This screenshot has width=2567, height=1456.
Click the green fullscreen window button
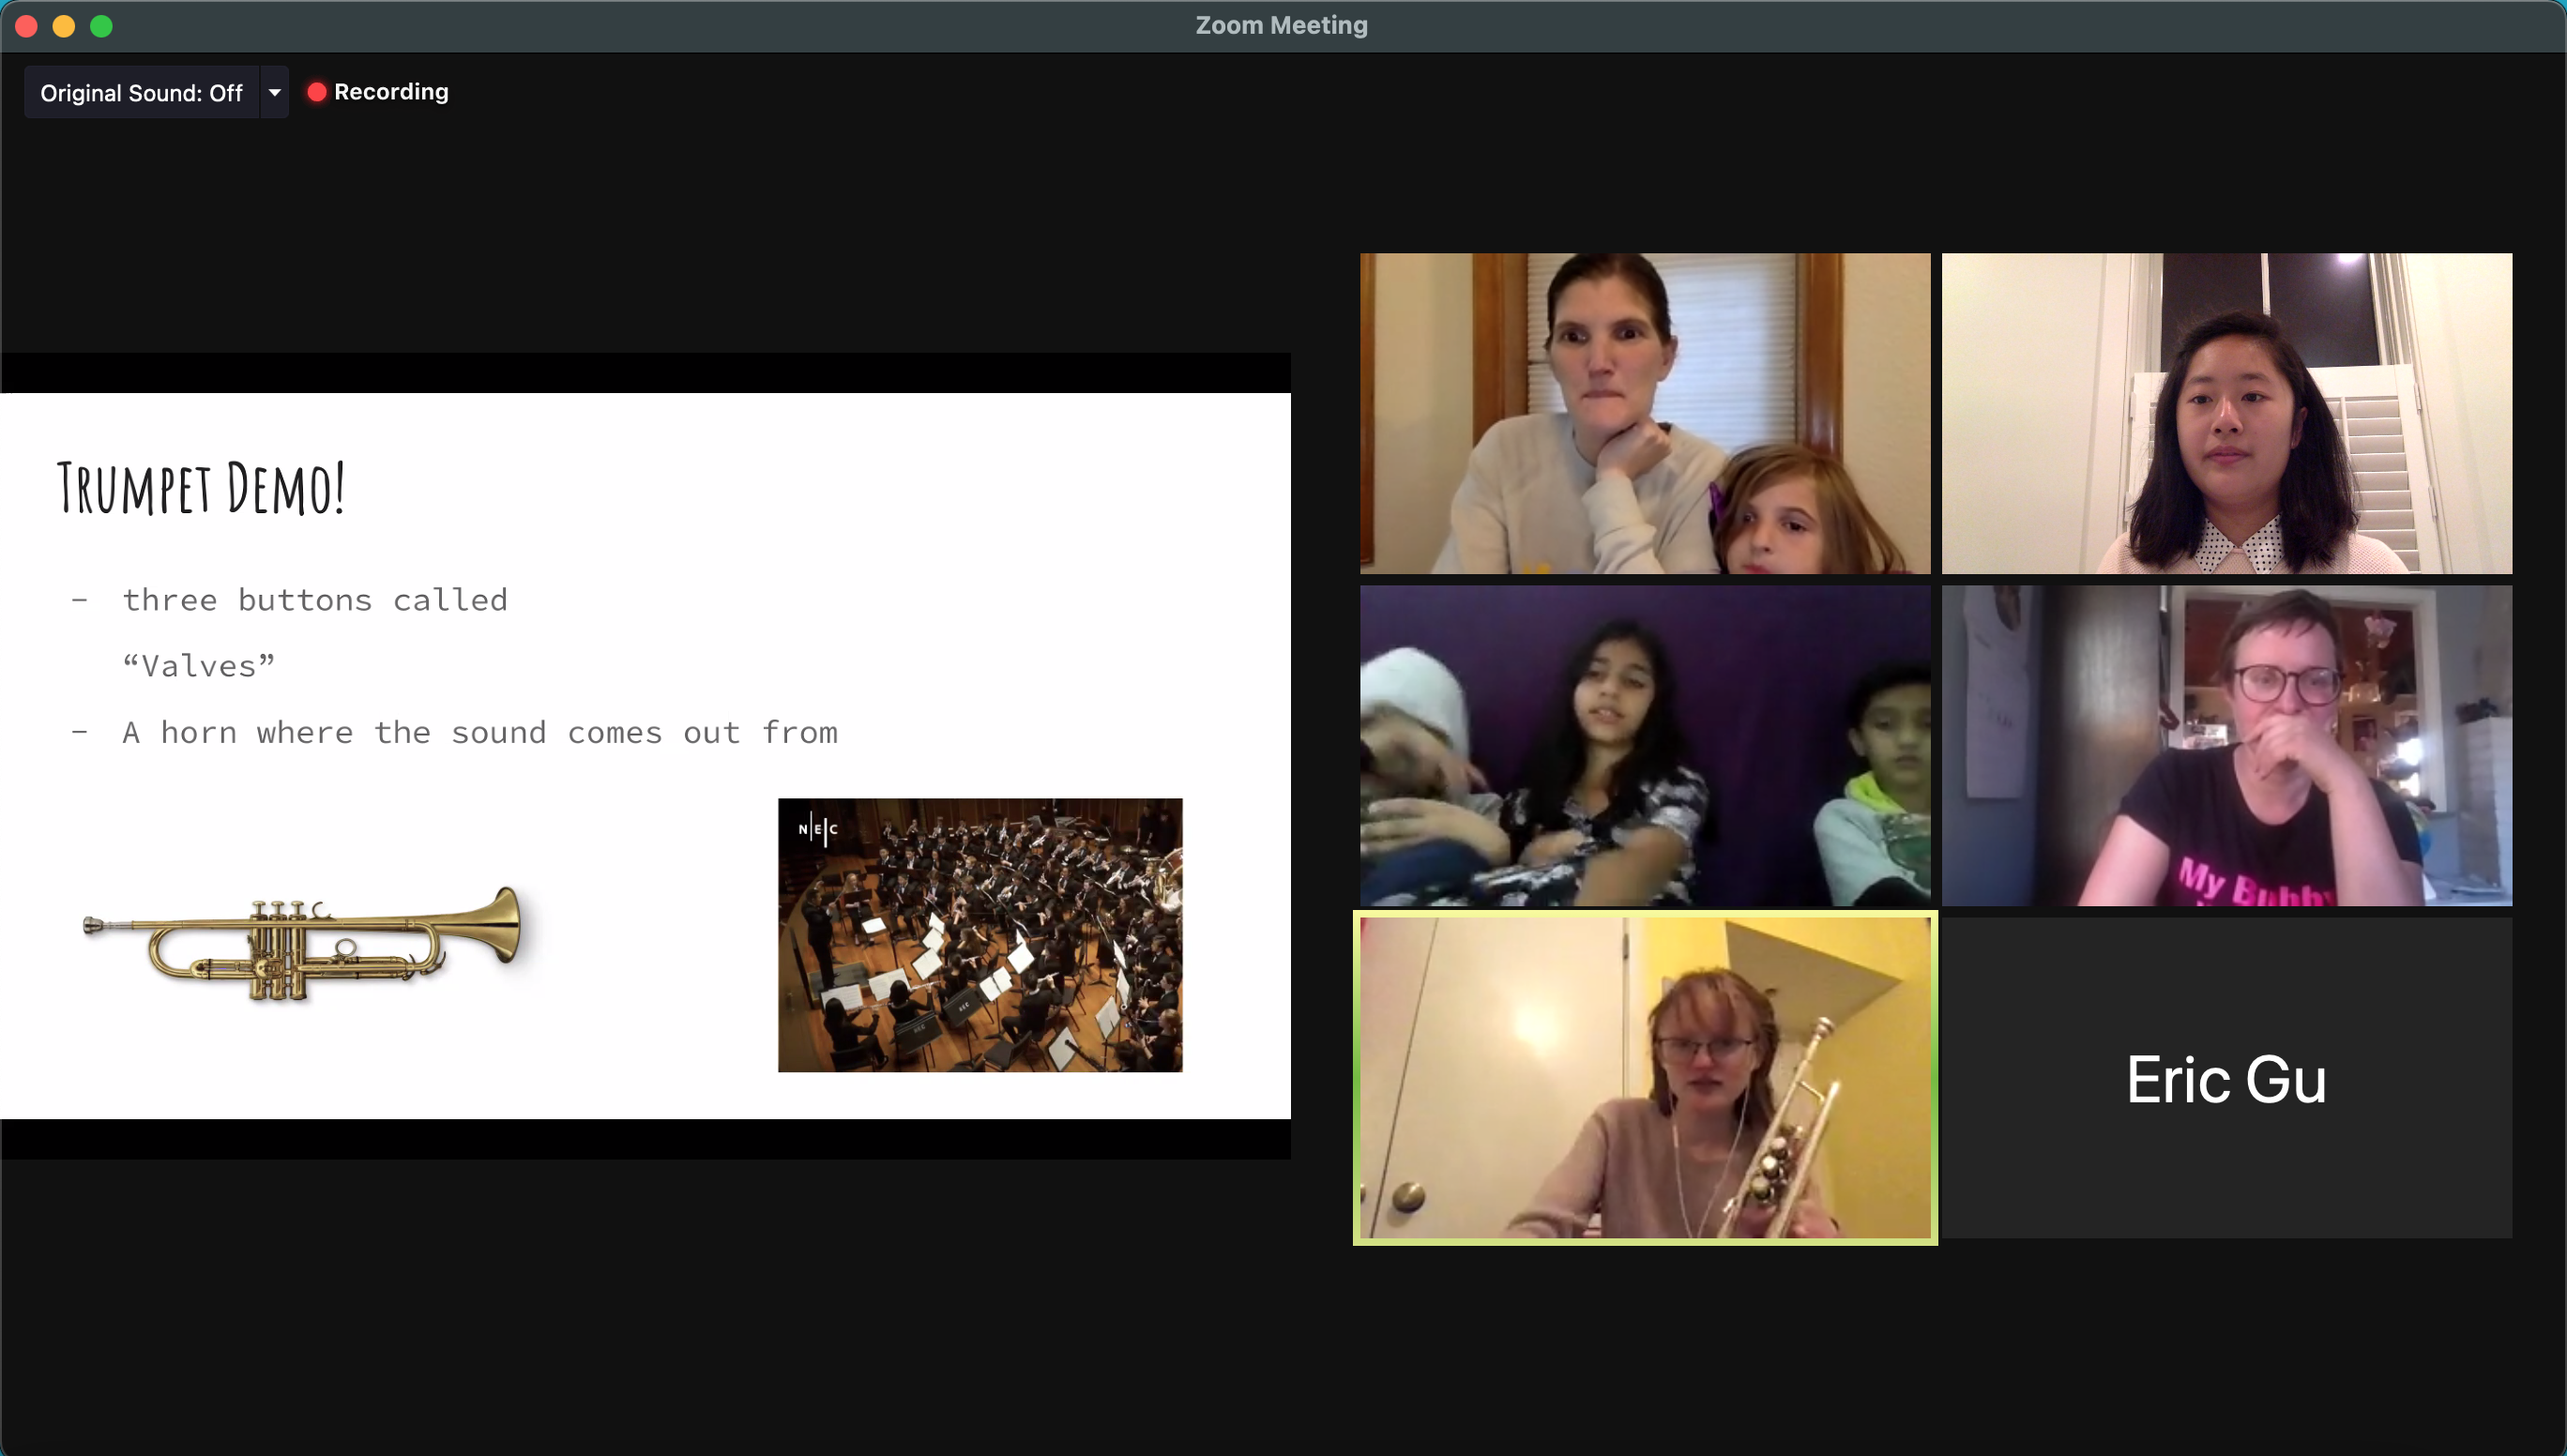tap(101, 26)
